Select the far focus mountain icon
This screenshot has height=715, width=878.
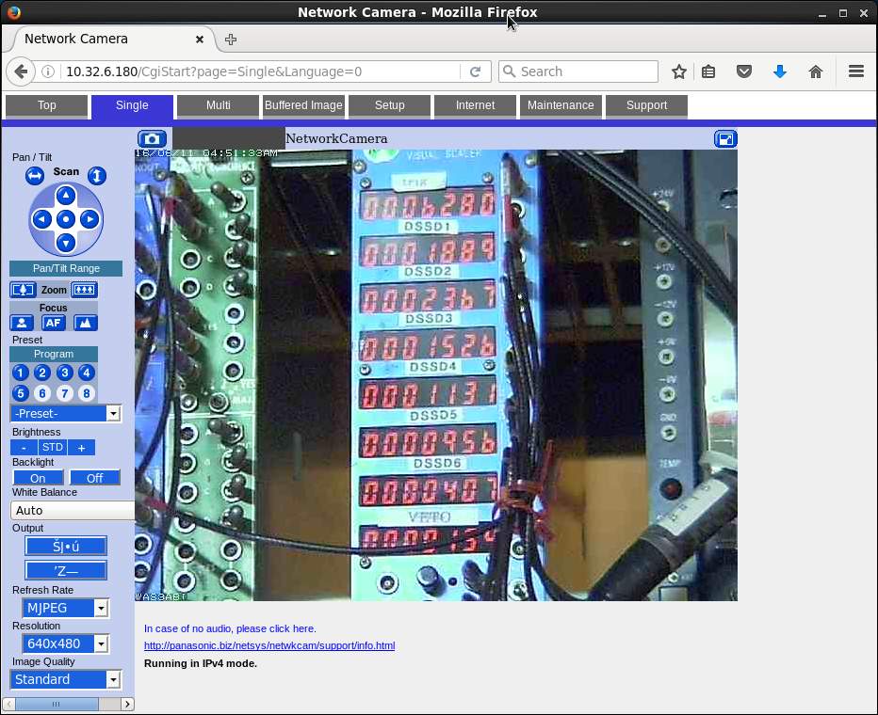click(x=85, y=323)
